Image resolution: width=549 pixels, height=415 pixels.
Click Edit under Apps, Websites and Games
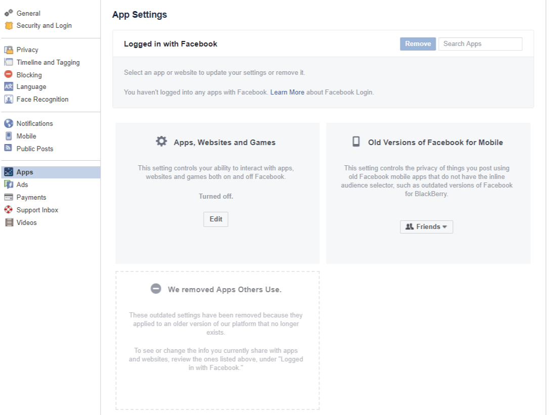[216, 219]
